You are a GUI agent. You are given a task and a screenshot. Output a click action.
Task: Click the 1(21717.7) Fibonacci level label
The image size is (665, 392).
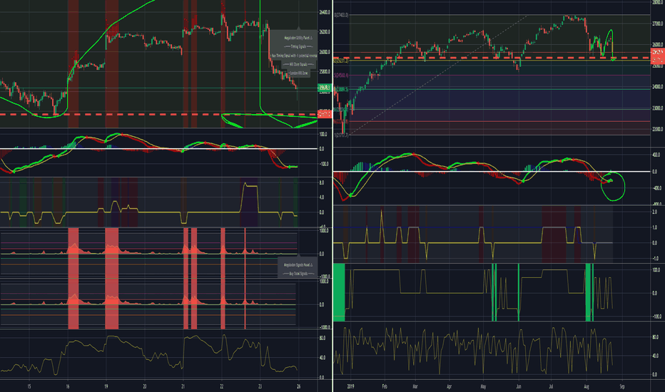pyautogui.click(x=341, y=135)
